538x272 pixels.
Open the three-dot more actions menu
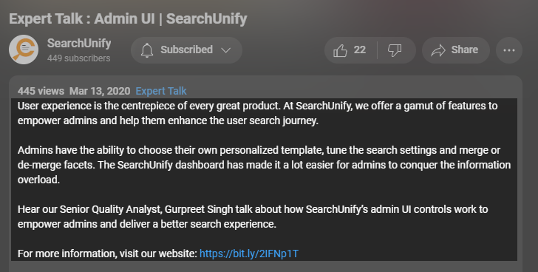pyautogui.click(x=509, y=50)
